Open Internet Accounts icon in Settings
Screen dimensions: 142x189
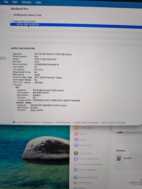pos(75,177)
